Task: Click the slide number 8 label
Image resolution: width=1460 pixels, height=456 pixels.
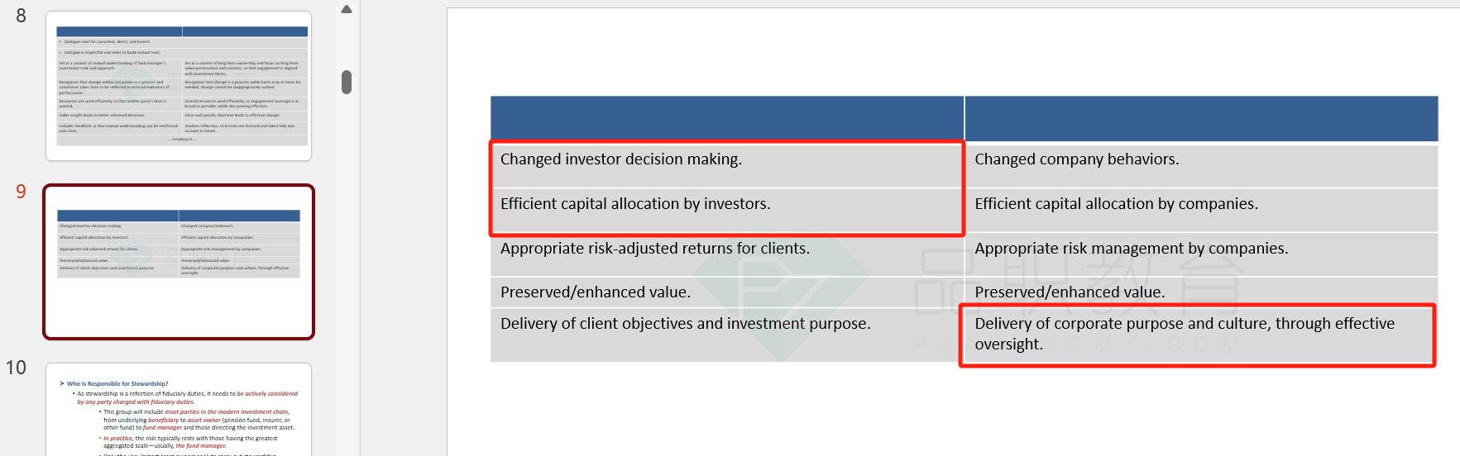Action: click(21, 16)
